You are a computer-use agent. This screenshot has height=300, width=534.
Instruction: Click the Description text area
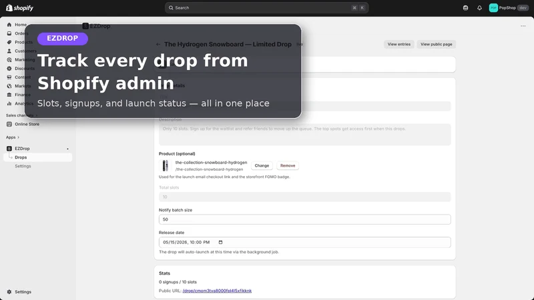click(305, 135)
